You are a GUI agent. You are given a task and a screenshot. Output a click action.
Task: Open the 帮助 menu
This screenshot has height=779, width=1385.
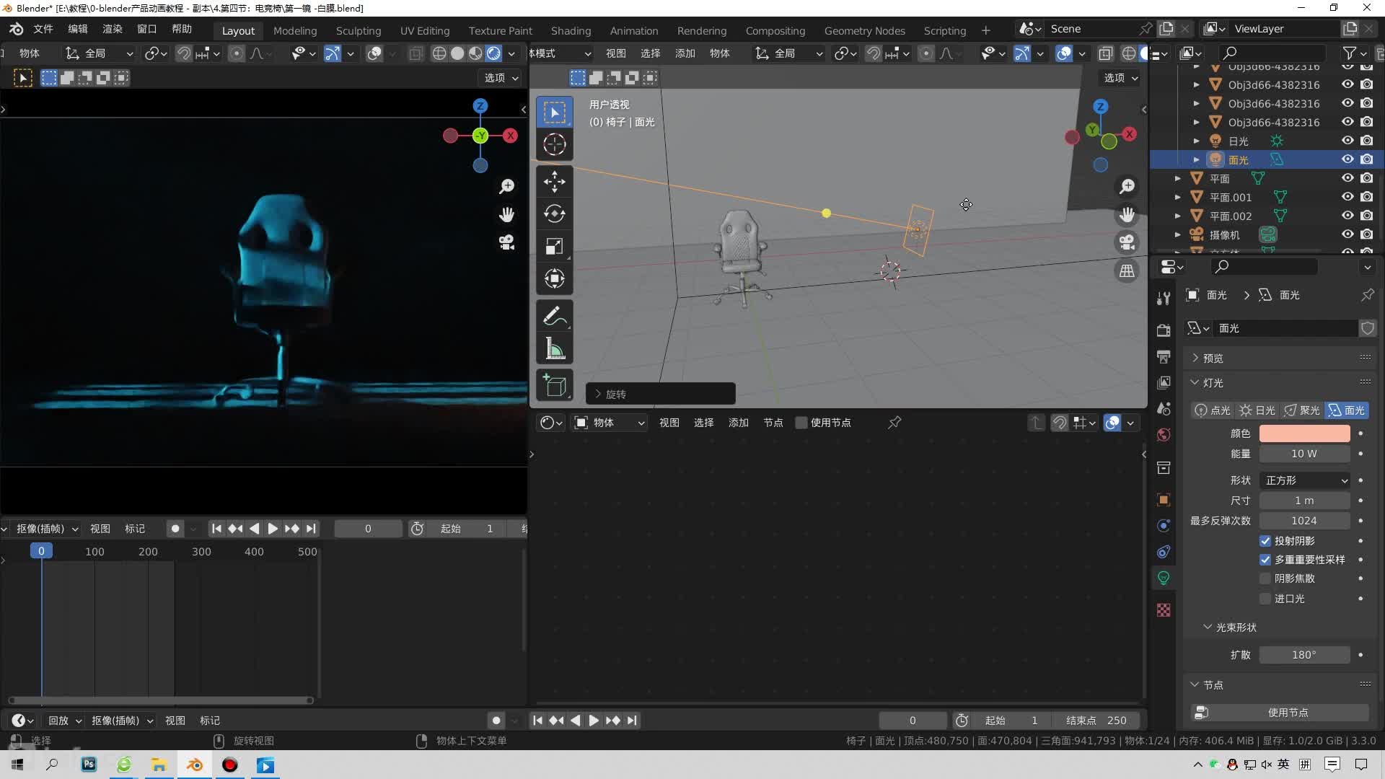click(182, 29)
